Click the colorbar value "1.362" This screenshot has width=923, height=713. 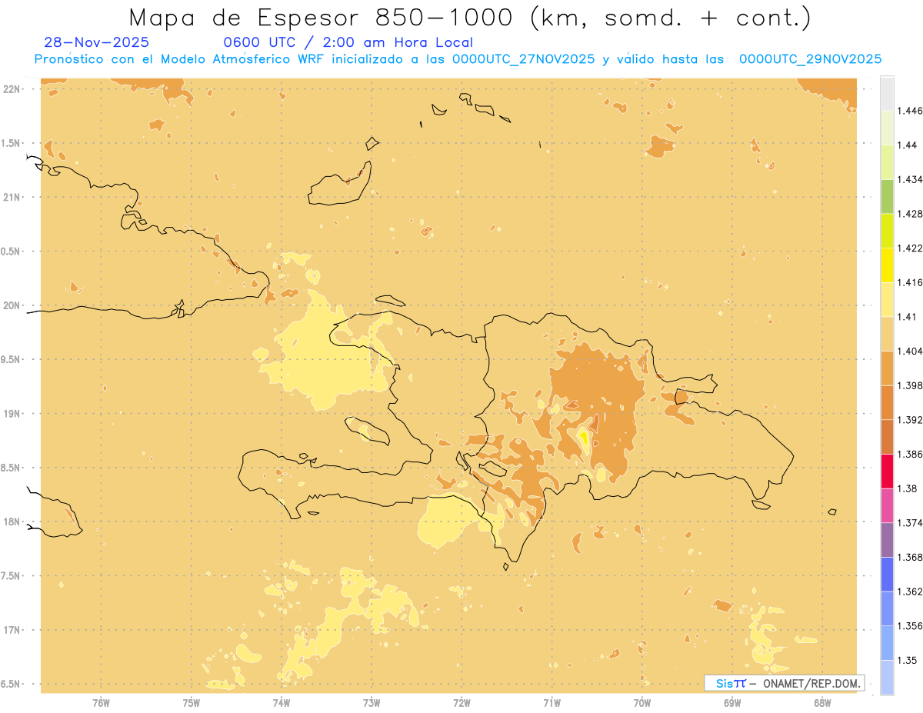click(909, 591)
